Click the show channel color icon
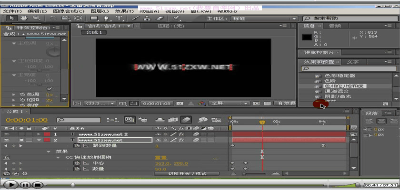The width and height of the screenshot is (400, 190). [202, 104]
